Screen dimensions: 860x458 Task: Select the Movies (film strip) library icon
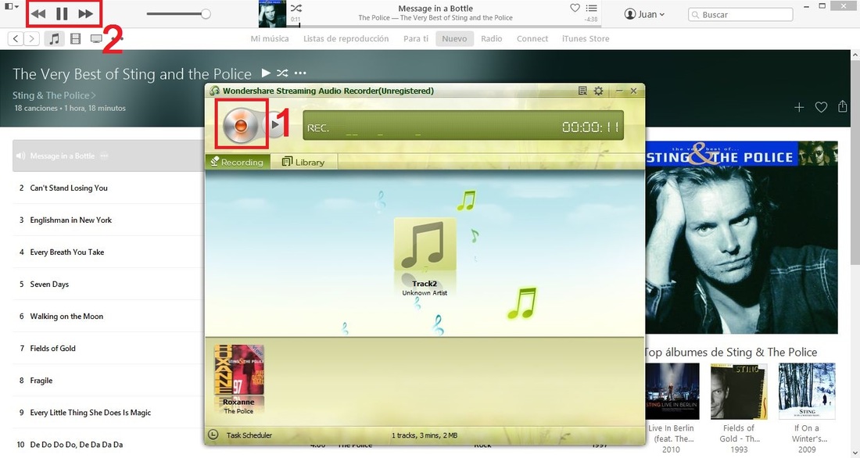click(76, 38)
